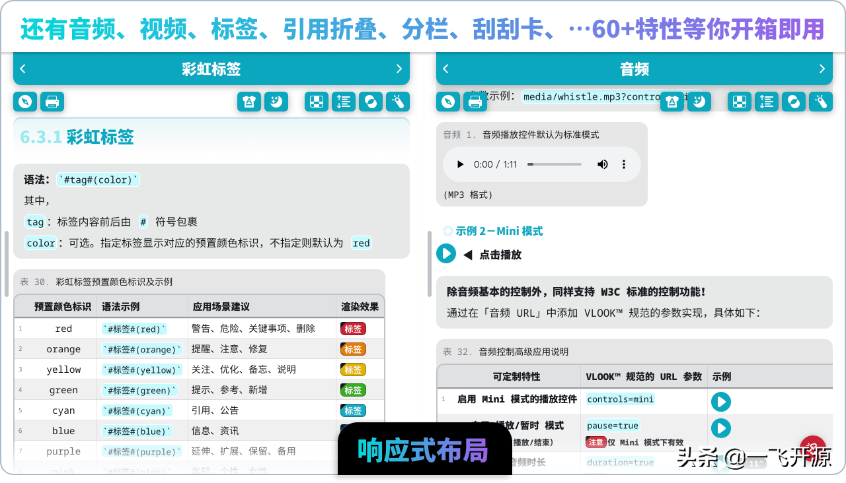
Task: Click scrollbar handle of 彩虹标签 panel
Action: coord(7,263)
